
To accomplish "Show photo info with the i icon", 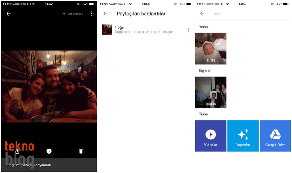I will click(x=49, y=151).
